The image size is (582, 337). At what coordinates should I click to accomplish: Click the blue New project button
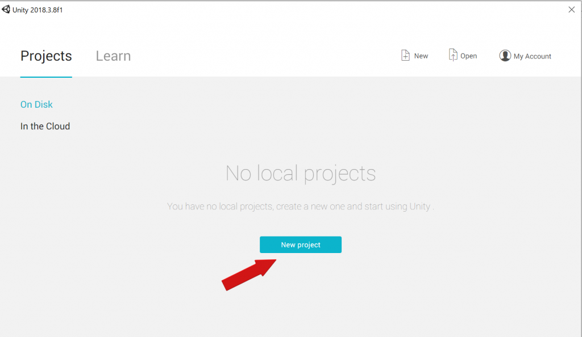301,245
